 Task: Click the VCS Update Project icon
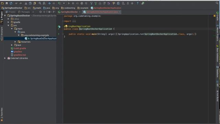(x=91, y=3)
